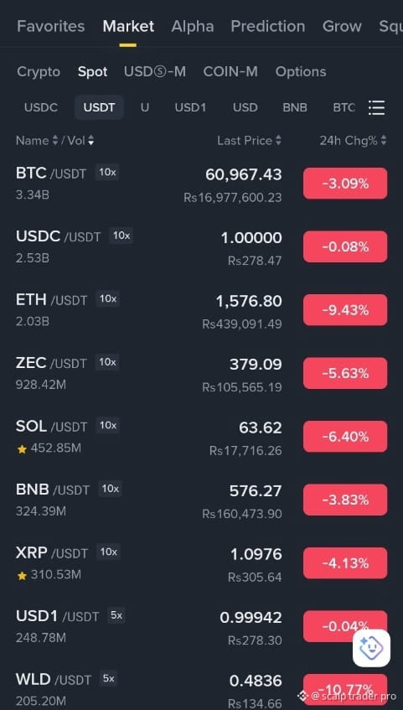Sort the list by Name column arrows
Screen dimensions: 403x710
coord(54,141)
